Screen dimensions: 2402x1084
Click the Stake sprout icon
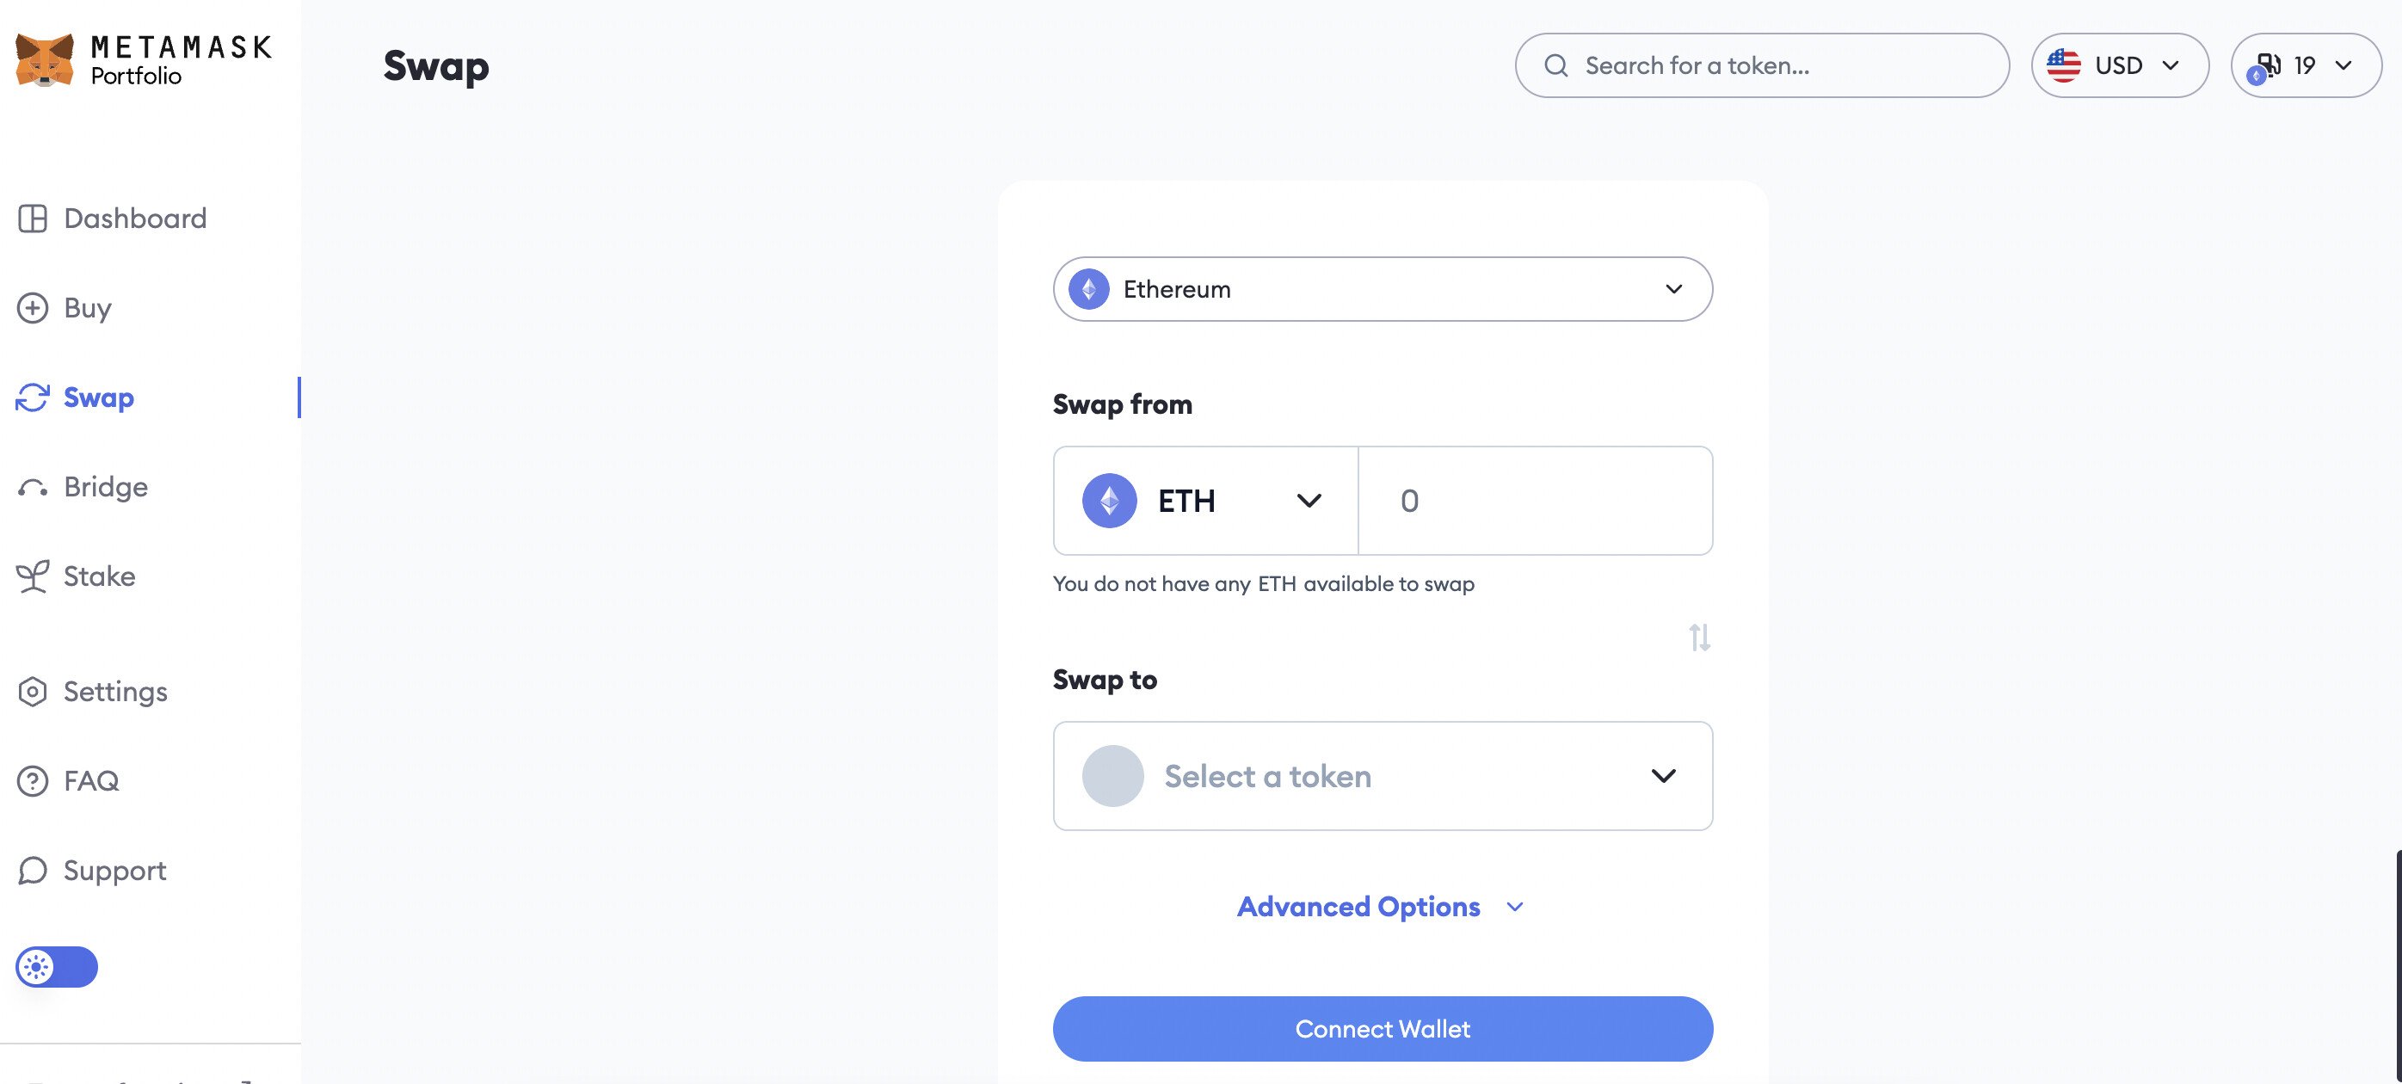pyautogui.click(x=33, y=576)
